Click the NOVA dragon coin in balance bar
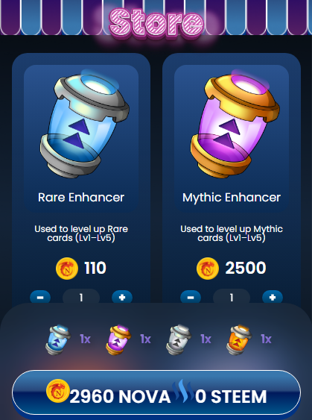 pyautogui.click(x=58, y=391)
